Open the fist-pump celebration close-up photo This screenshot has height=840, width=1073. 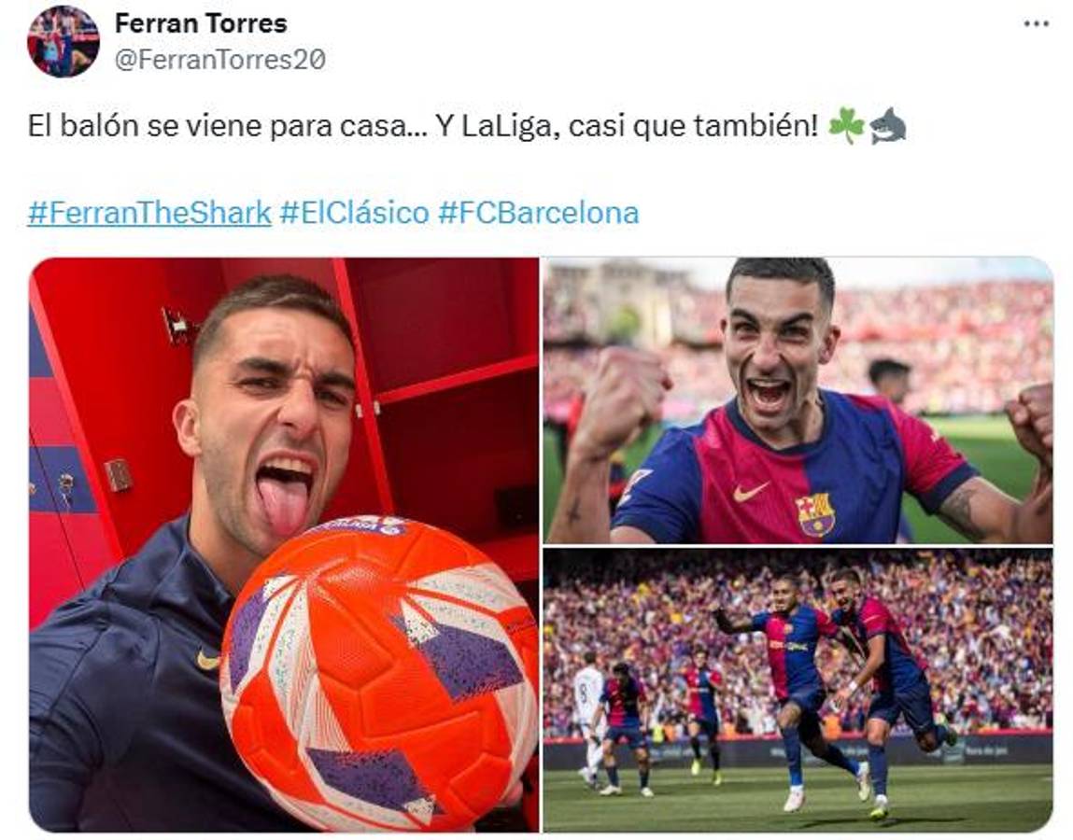[x=798, y=400]
